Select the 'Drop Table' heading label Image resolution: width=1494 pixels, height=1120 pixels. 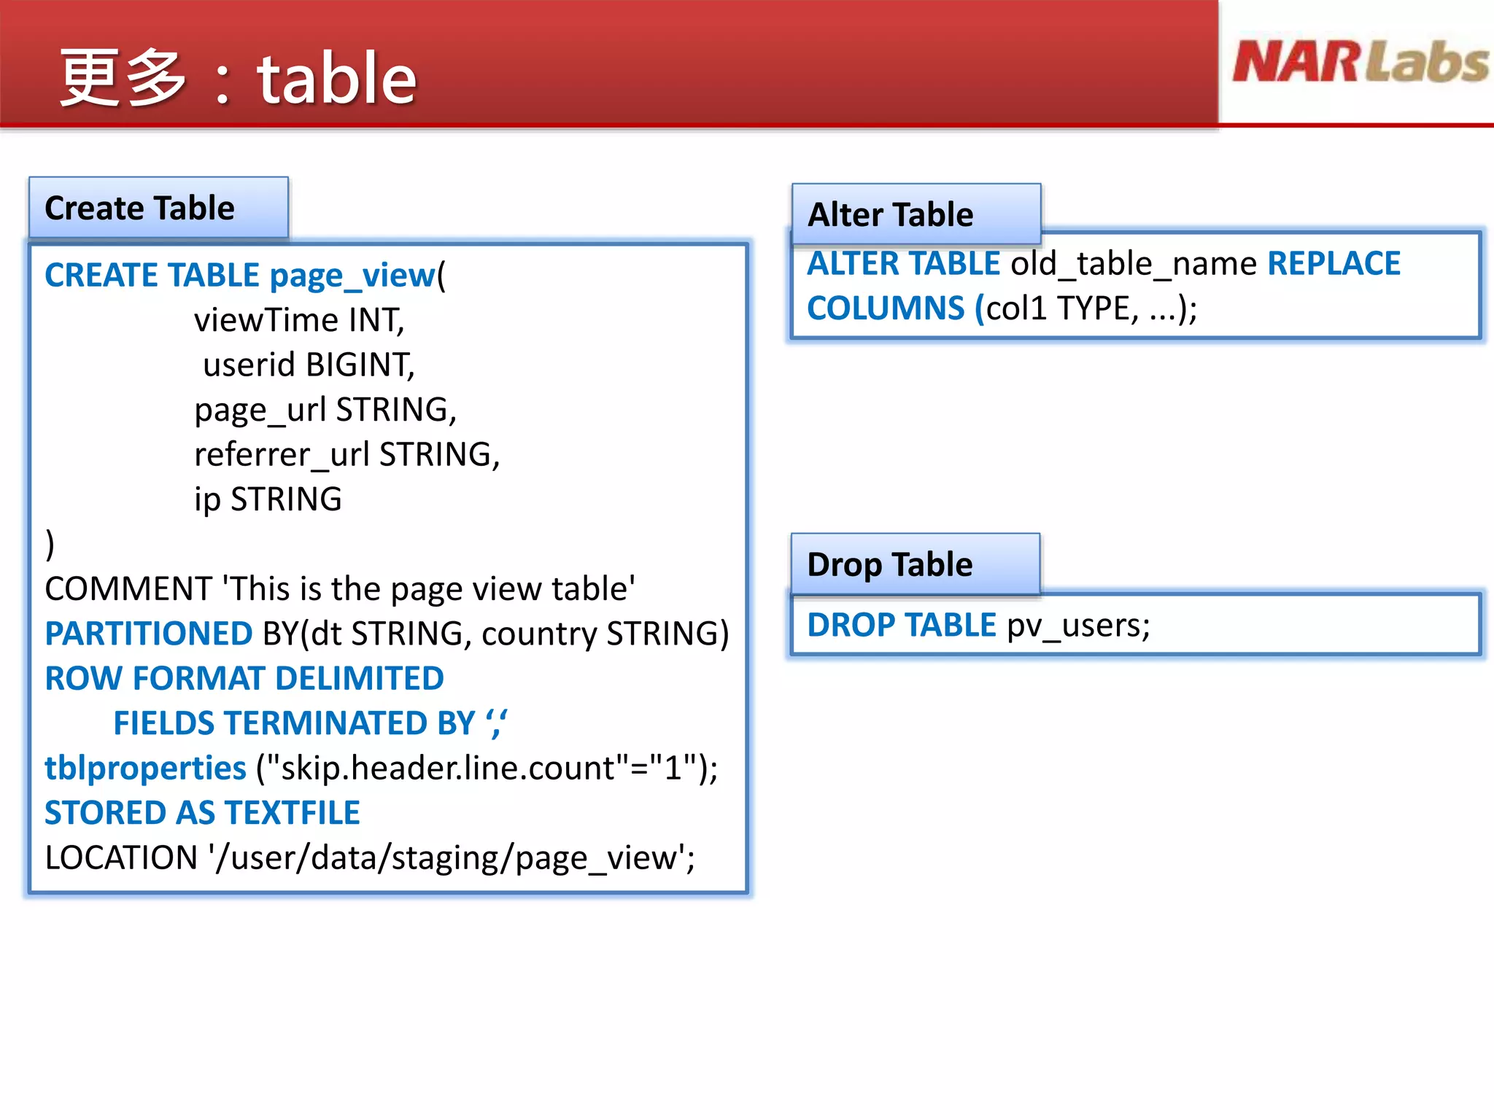click(890, 564)
